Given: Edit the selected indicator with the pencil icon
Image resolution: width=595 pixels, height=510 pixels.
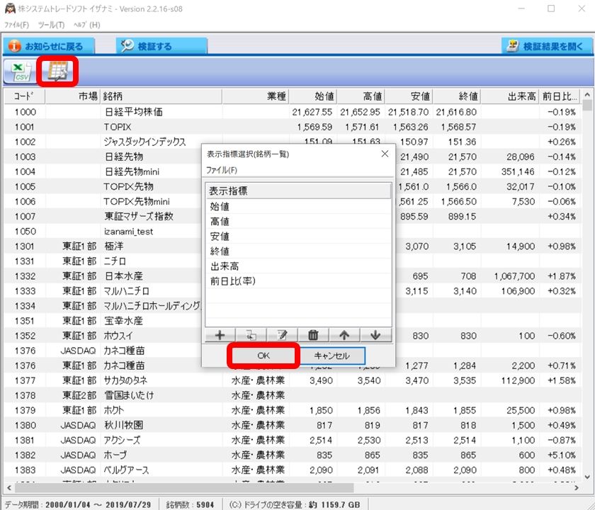Looking at the screenshot, I should (x=282, y=335).
